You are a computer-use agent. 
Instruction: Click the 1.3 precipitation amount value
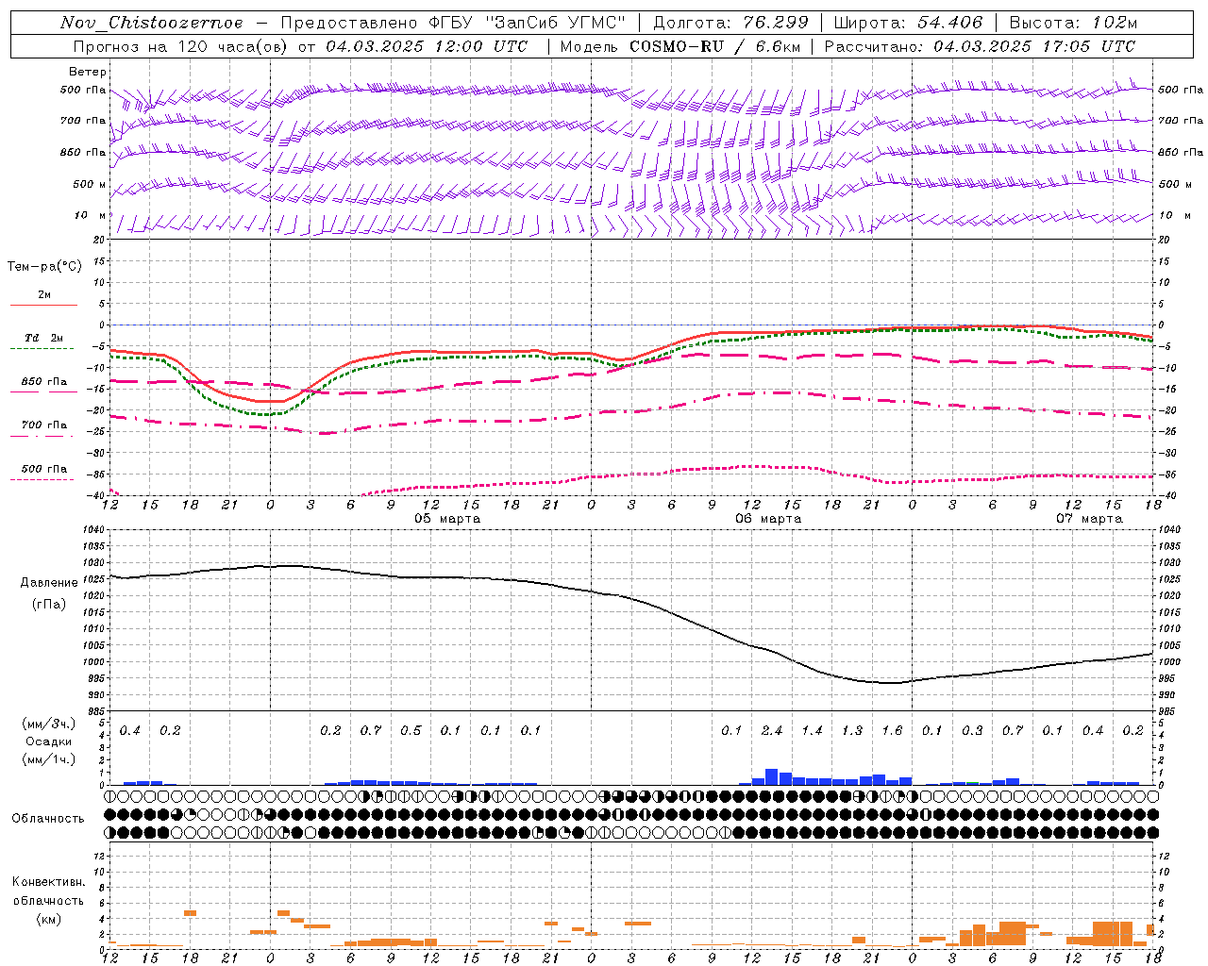pyautogui.click(x=852, y=731)
